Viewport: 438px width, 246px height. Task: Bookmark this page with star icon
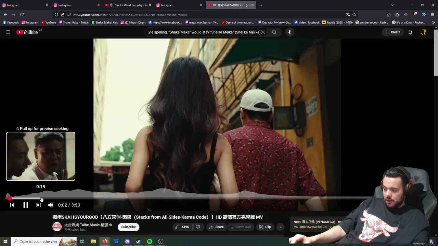pos(354,15)
